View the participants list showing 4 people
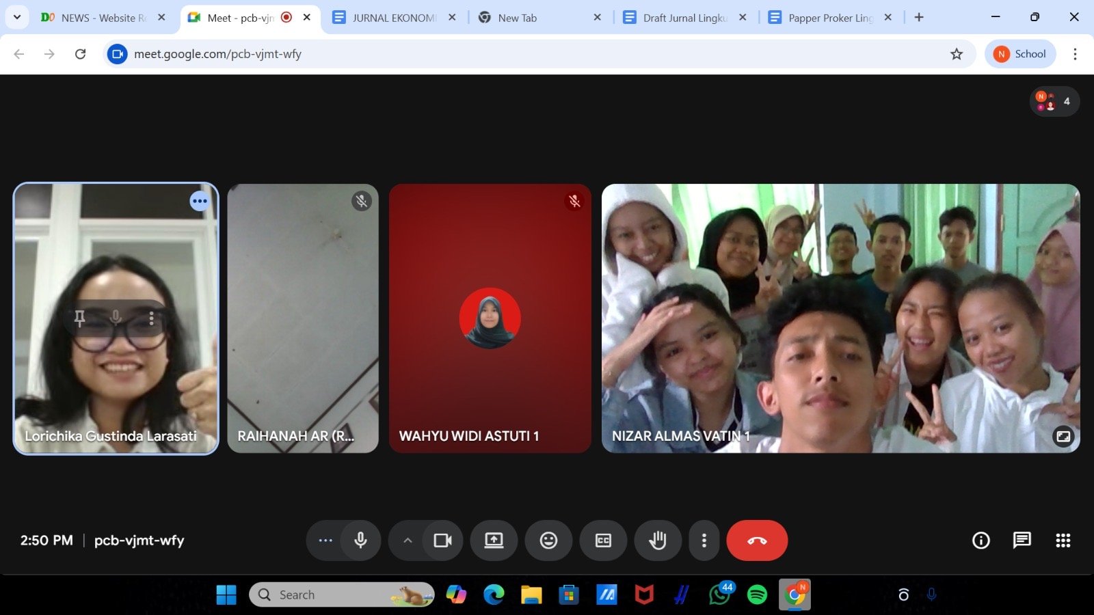The width and height of the screenshot is (1094, 615). [x=1054, y=101]
